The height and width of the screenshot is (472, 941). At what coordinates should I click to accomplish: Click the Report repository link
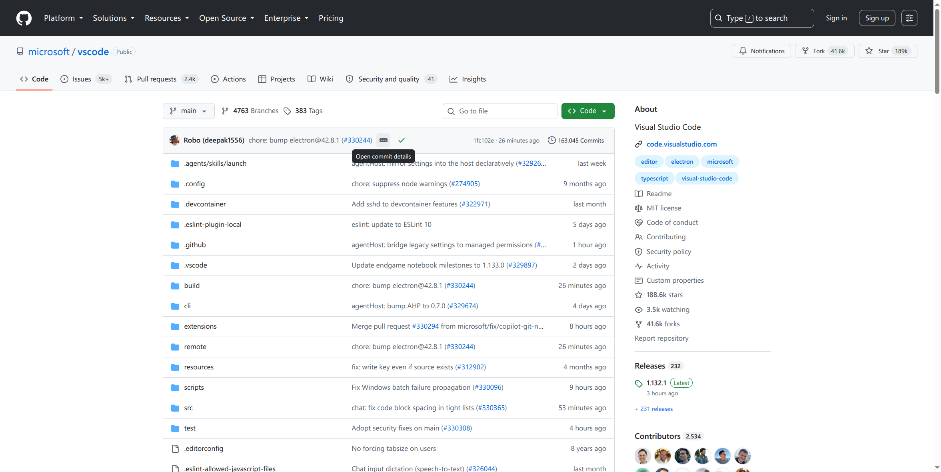(x=661, y=338)
